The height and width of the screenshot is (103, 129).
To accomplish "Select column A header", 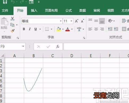I will tap(14, 56).
